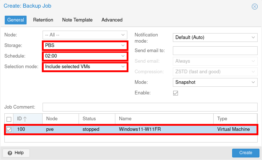Viewport: 262px width, 160px height.
Task: Click the Create button
Action: [x=246, y=153]
